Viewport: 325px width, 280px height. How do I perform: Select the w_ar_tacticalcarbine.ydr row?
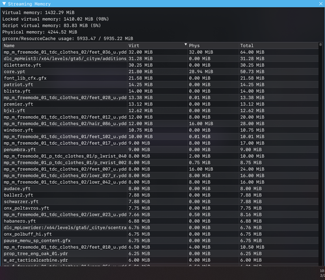161,260
